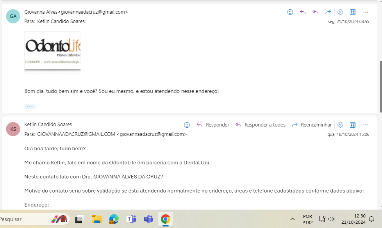React with emoji on Giovanna's message
This screenshot has width=382, height=228.
click(290, 12)
